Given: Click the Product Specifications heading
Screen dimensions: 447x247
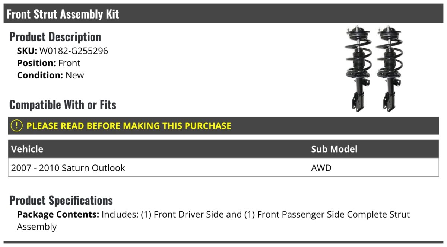Looking at the screenshot, I should coord(61,201).
